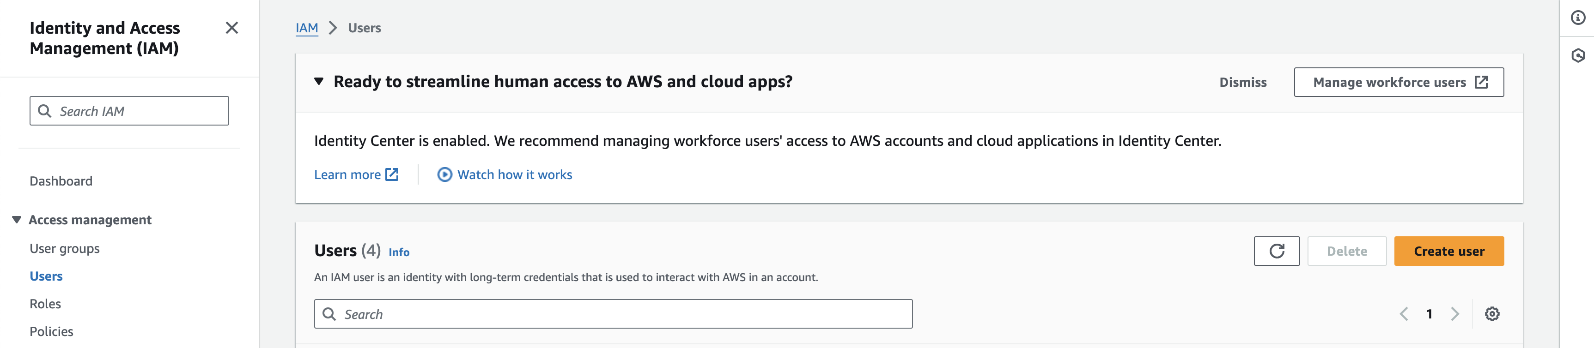Screen dimensions: 1594x348
Task: Collapse the Access management section
Action: [15, 219]
